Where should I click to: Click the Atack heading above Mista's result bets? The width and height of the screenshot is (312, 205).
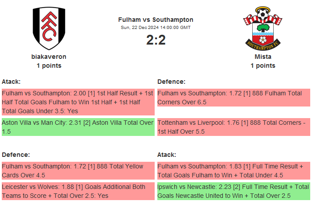coord(167,155)
